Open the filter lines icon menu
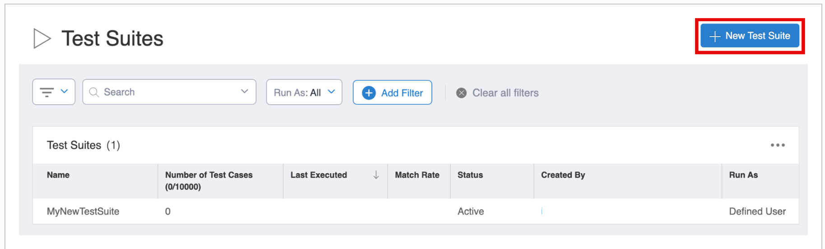This screenshot has width=825, height=249. click(46, 92)
